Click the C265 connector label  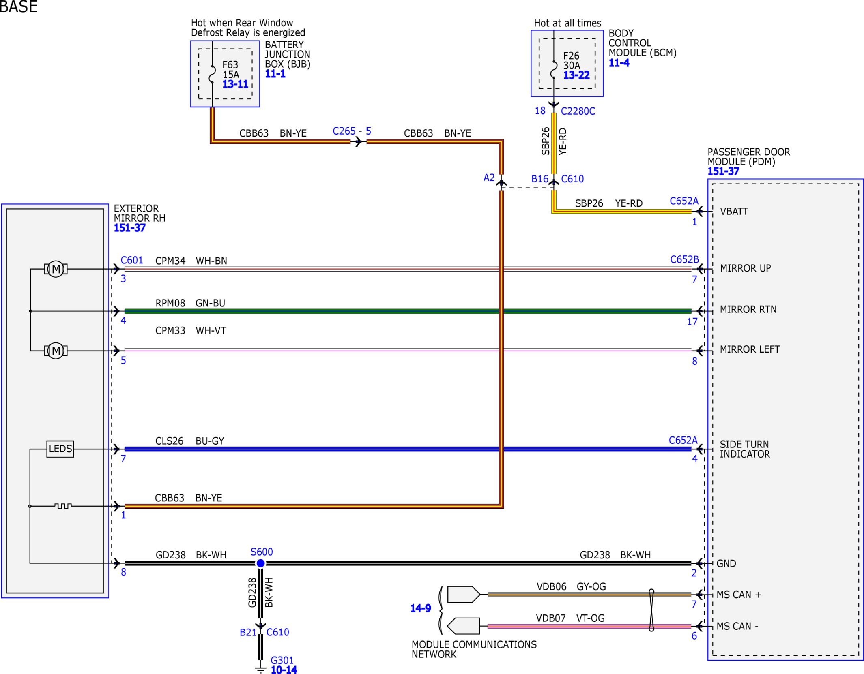[344, 131]
